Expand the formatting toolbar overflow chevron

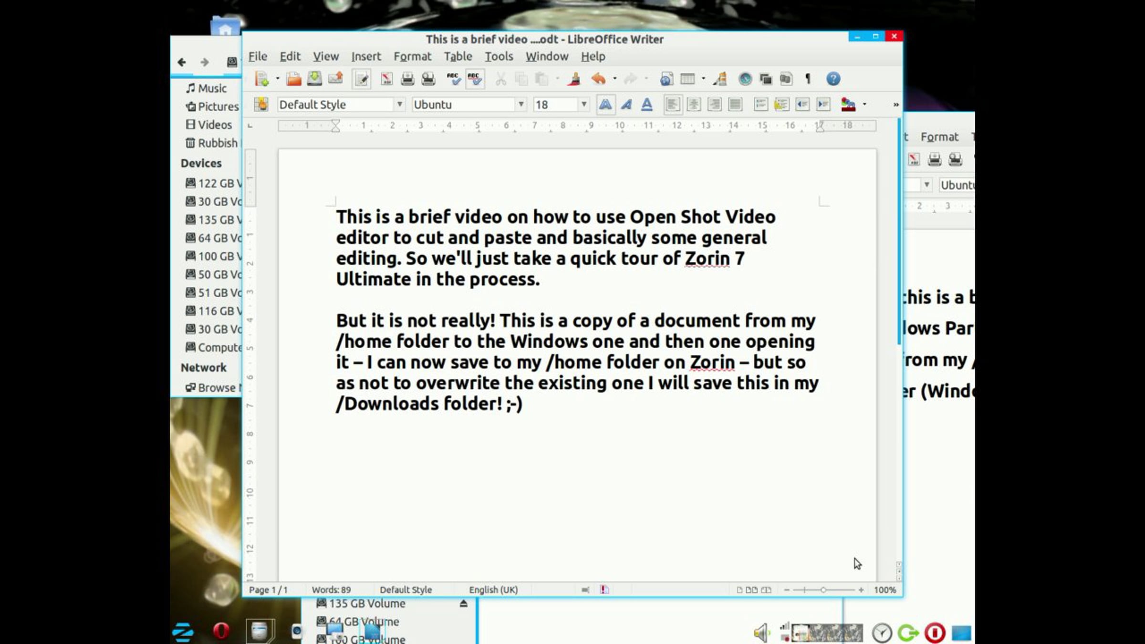(x=895, y=104)
